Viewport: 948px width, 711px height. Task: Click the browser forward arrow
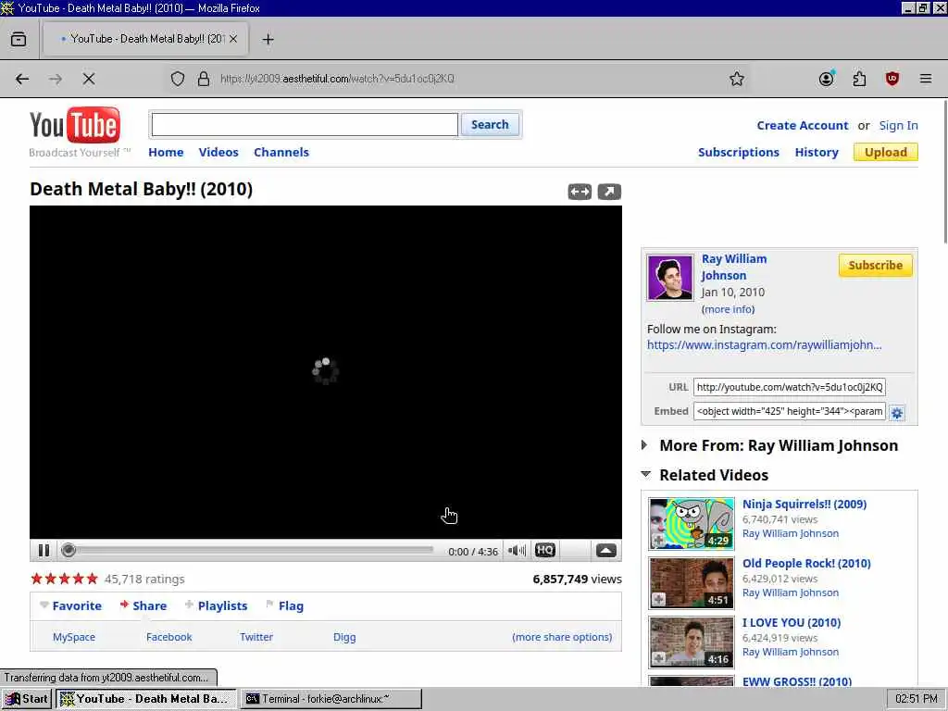click(x=56, y=79)
